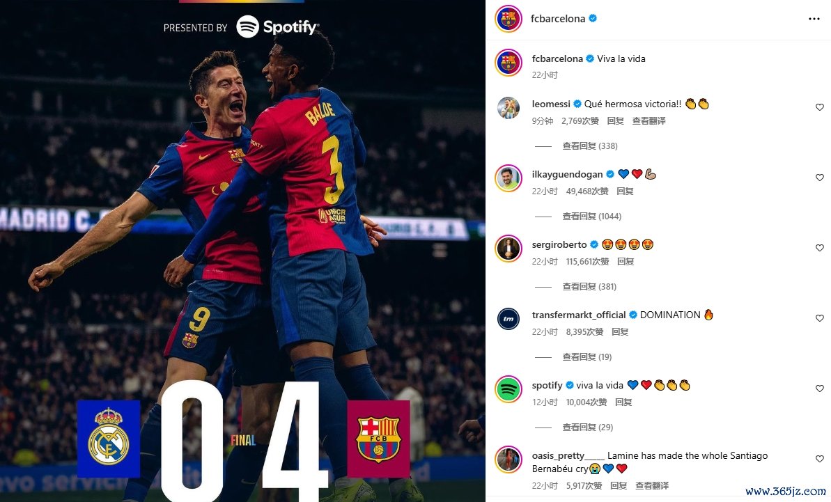Click heart icon on transfermarkt_official comment
831x502 pixels.
[819, 318]
